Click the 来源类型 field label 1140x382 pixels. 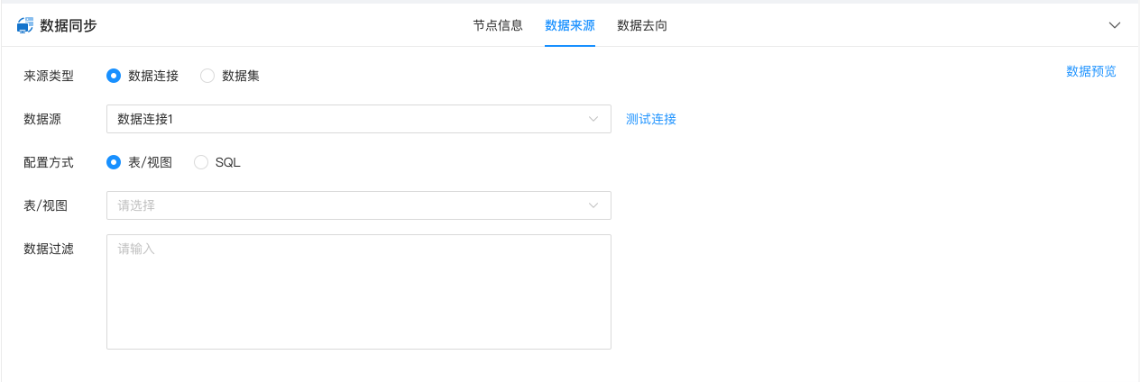(x=49, y=76)
